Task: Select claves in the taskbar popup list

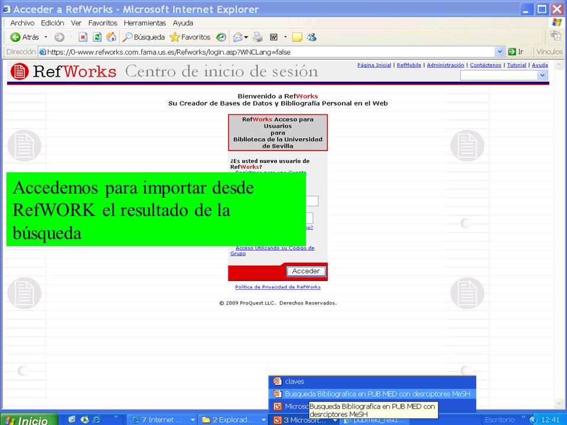Action: tap(372, 381)
